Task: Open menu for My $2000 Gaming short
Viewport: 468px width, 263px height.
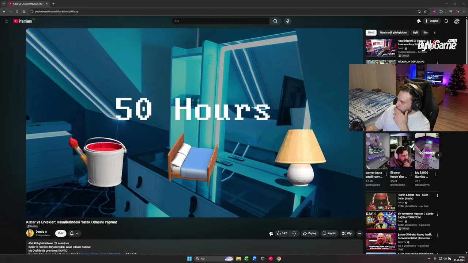Action: (435, 174)
